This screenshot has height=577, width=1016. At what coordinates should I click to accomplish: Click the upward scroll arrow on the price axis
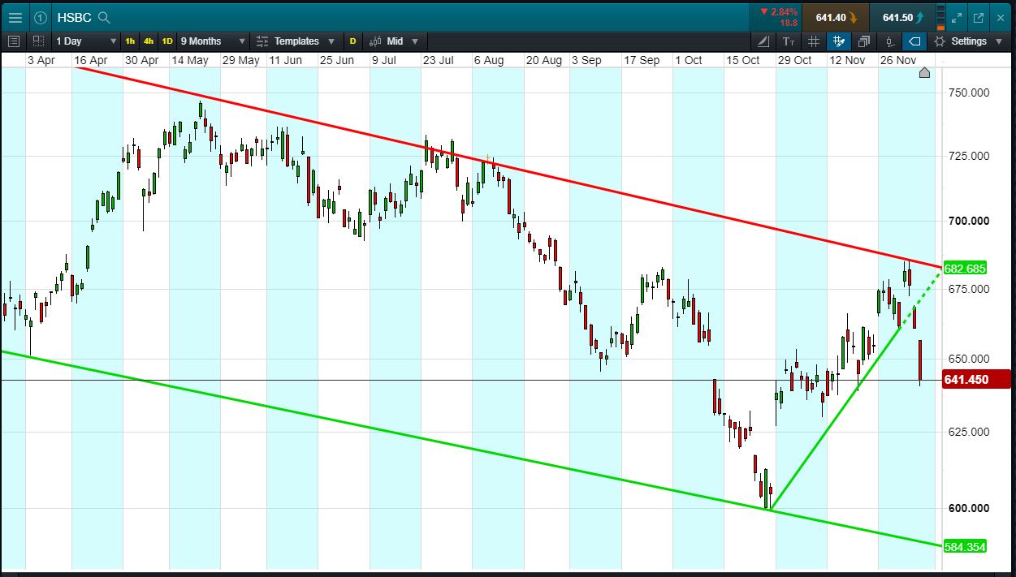tap(924, 73)
